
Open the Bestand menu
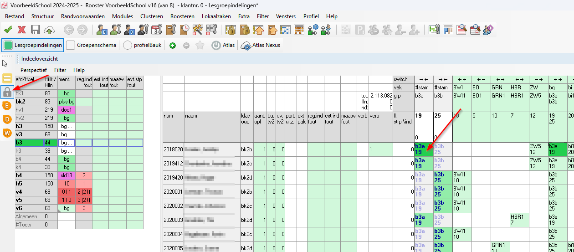point(15,16)
